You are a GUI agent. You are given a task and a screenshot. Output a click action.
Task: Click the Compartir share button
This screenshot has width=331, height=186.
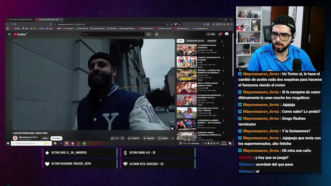click(134, 138)
